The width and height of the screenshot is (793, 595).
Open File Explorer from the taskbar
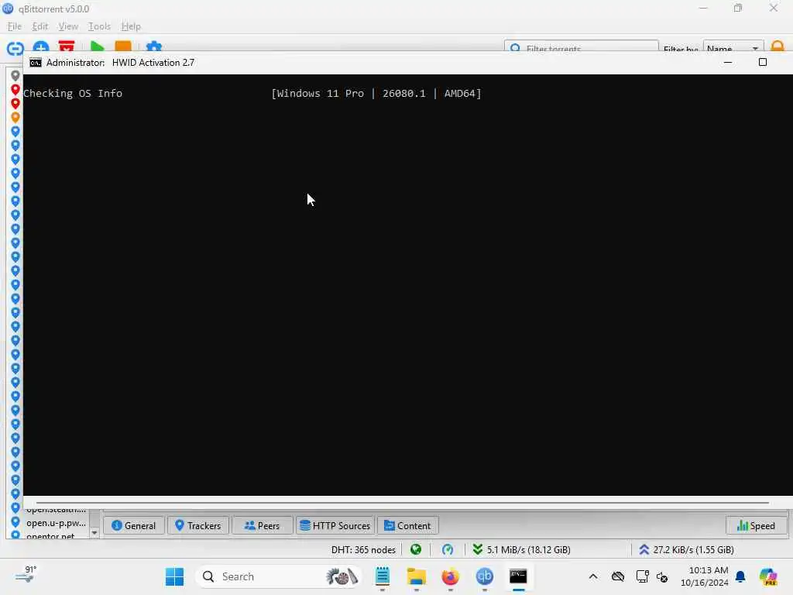click(416, 576)
